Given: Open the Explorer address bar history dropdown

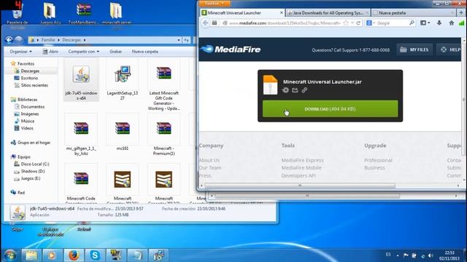Looking at the screenshot, I should coord(179,40).
